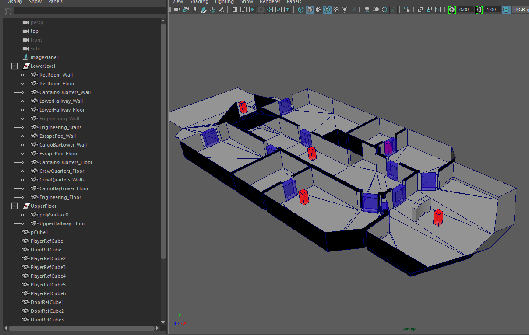The height and width of the screenshot is (335, 529).
Task: Click the Grease Pencil icon
Action: tap(221, 10)
